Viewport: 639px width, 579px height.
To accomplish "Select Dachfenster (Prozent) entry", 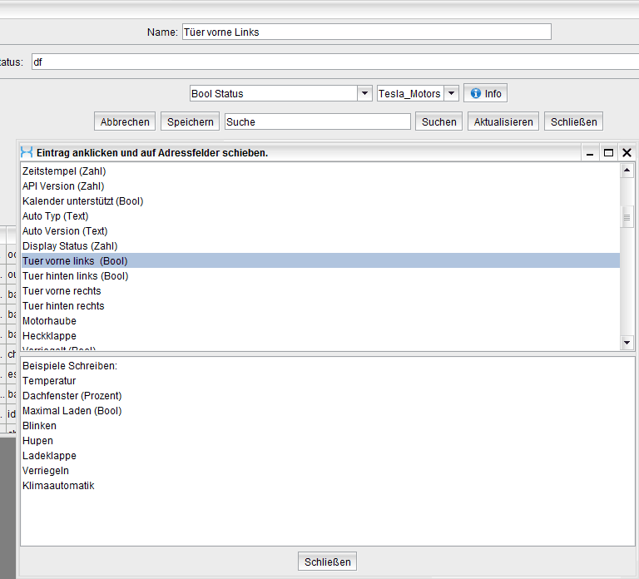I will point(328,396).
